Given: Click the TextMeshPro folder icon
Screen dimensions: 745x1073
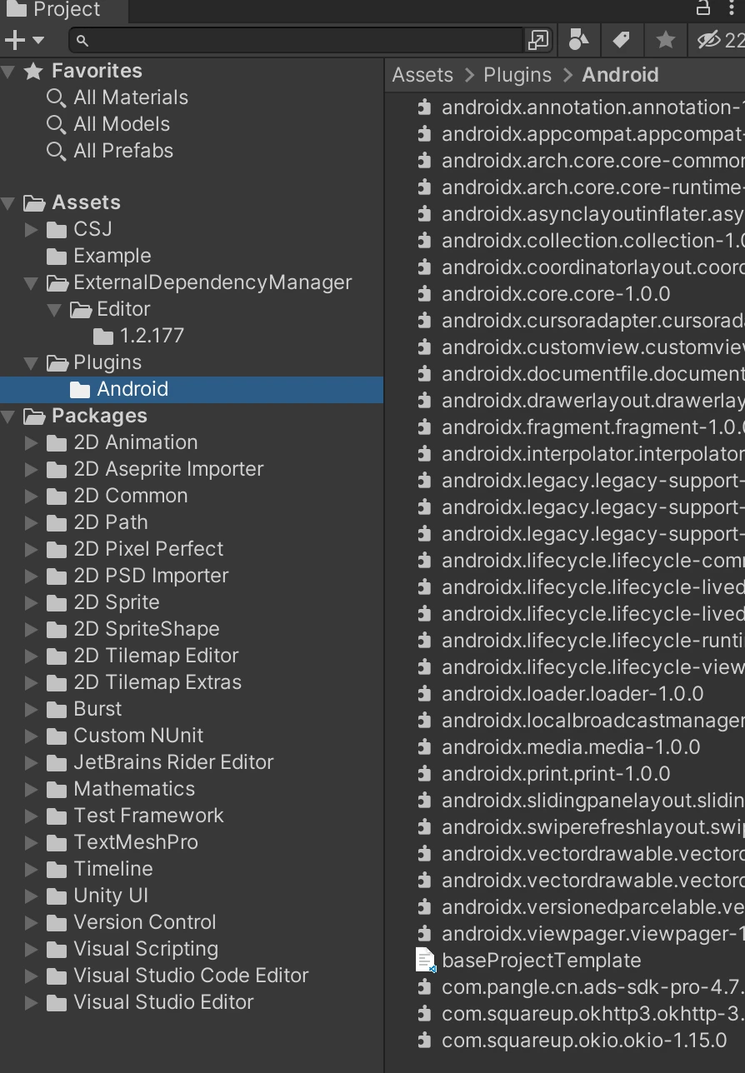Looking at the screenshot, I should click(57, 842).
